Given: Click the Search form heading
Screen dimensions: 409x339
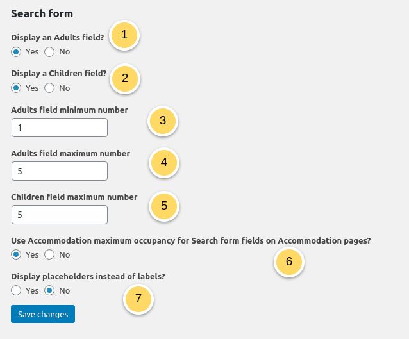Looking at the screenshot, I should point(42,13).
